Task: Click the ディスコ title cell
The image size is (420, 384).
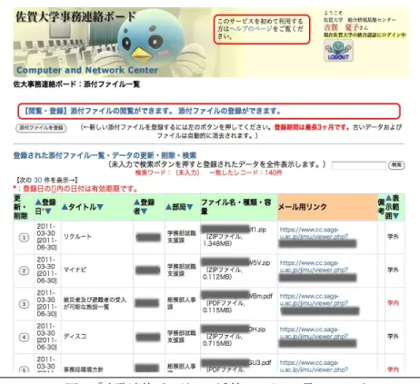Action: click(x=75, y=336)
